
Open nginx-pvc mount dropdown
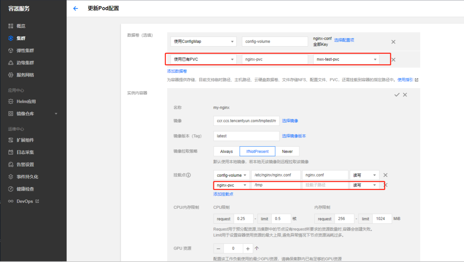coord(232,185)
